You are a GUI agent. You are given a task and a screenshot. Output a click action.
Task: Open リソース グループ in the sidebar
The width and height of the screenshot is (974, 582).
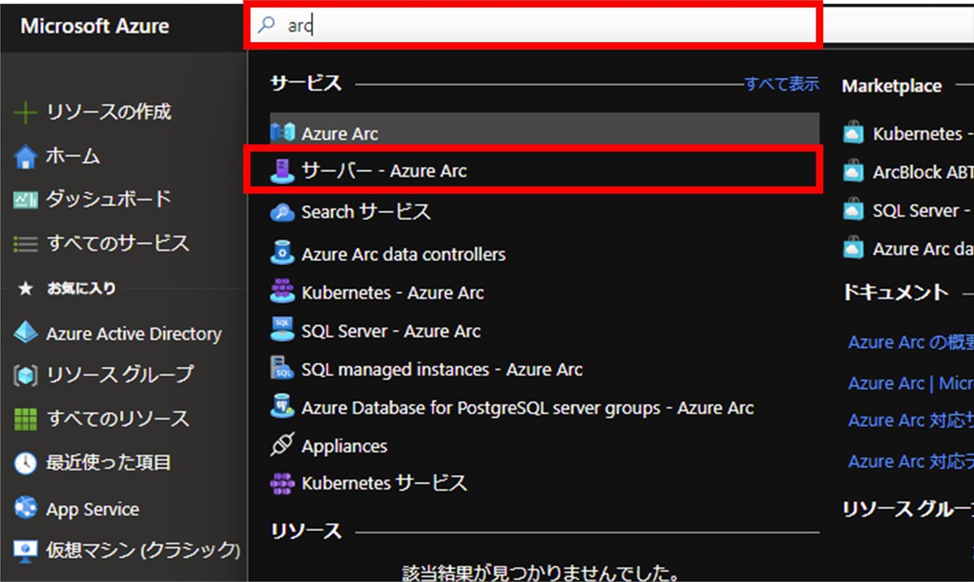(120, 374)
